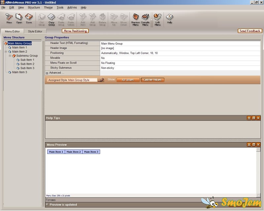264x211 pixels.
Task: Click the Send Feedback button
Action: click(x=250, y=31)
